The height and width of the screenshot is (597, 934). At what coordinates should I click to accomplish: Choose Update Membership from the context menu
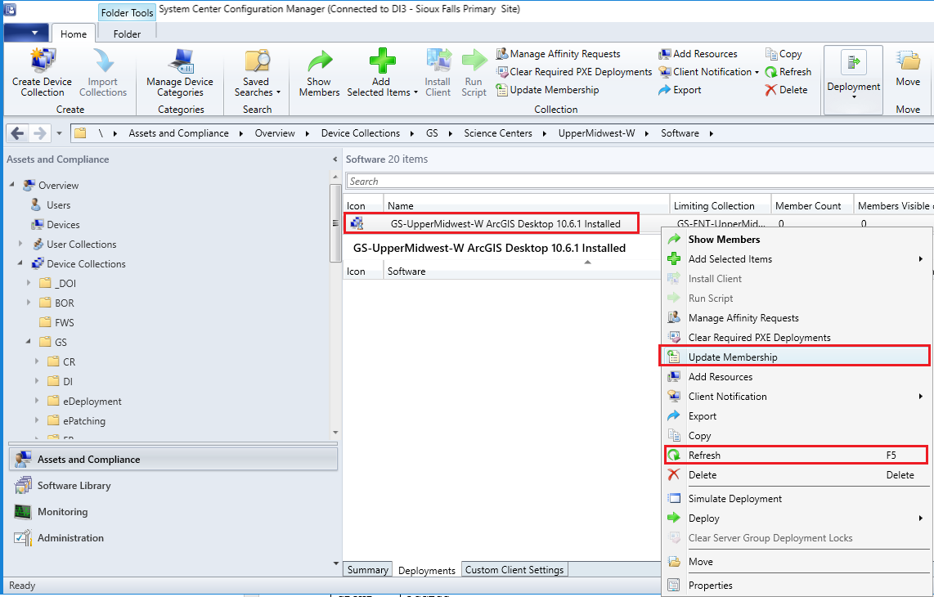tap(797, 357)
